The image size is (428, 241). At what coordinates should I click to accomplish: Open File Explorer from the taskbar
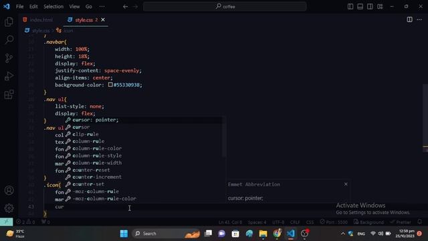[x=263, y=234]
